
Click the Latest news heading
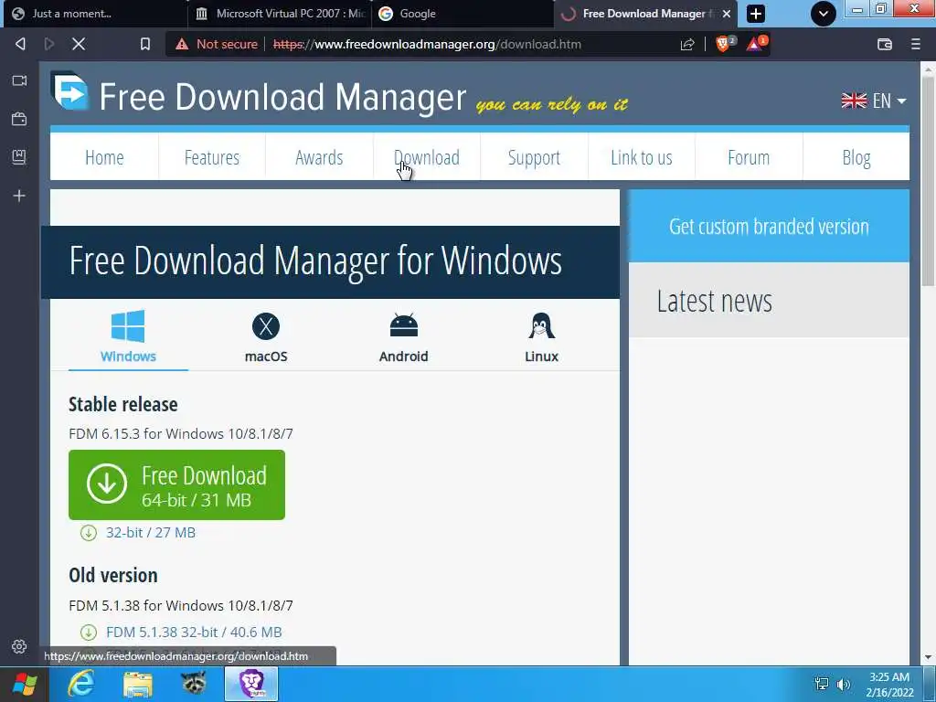[715, 301]
